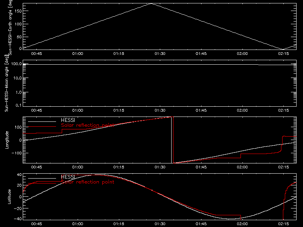The height and width of the screenshot is (227, 303).
Task: Click the white vertical wrap line in Longitude plot
Action: [x=172, y=140]
